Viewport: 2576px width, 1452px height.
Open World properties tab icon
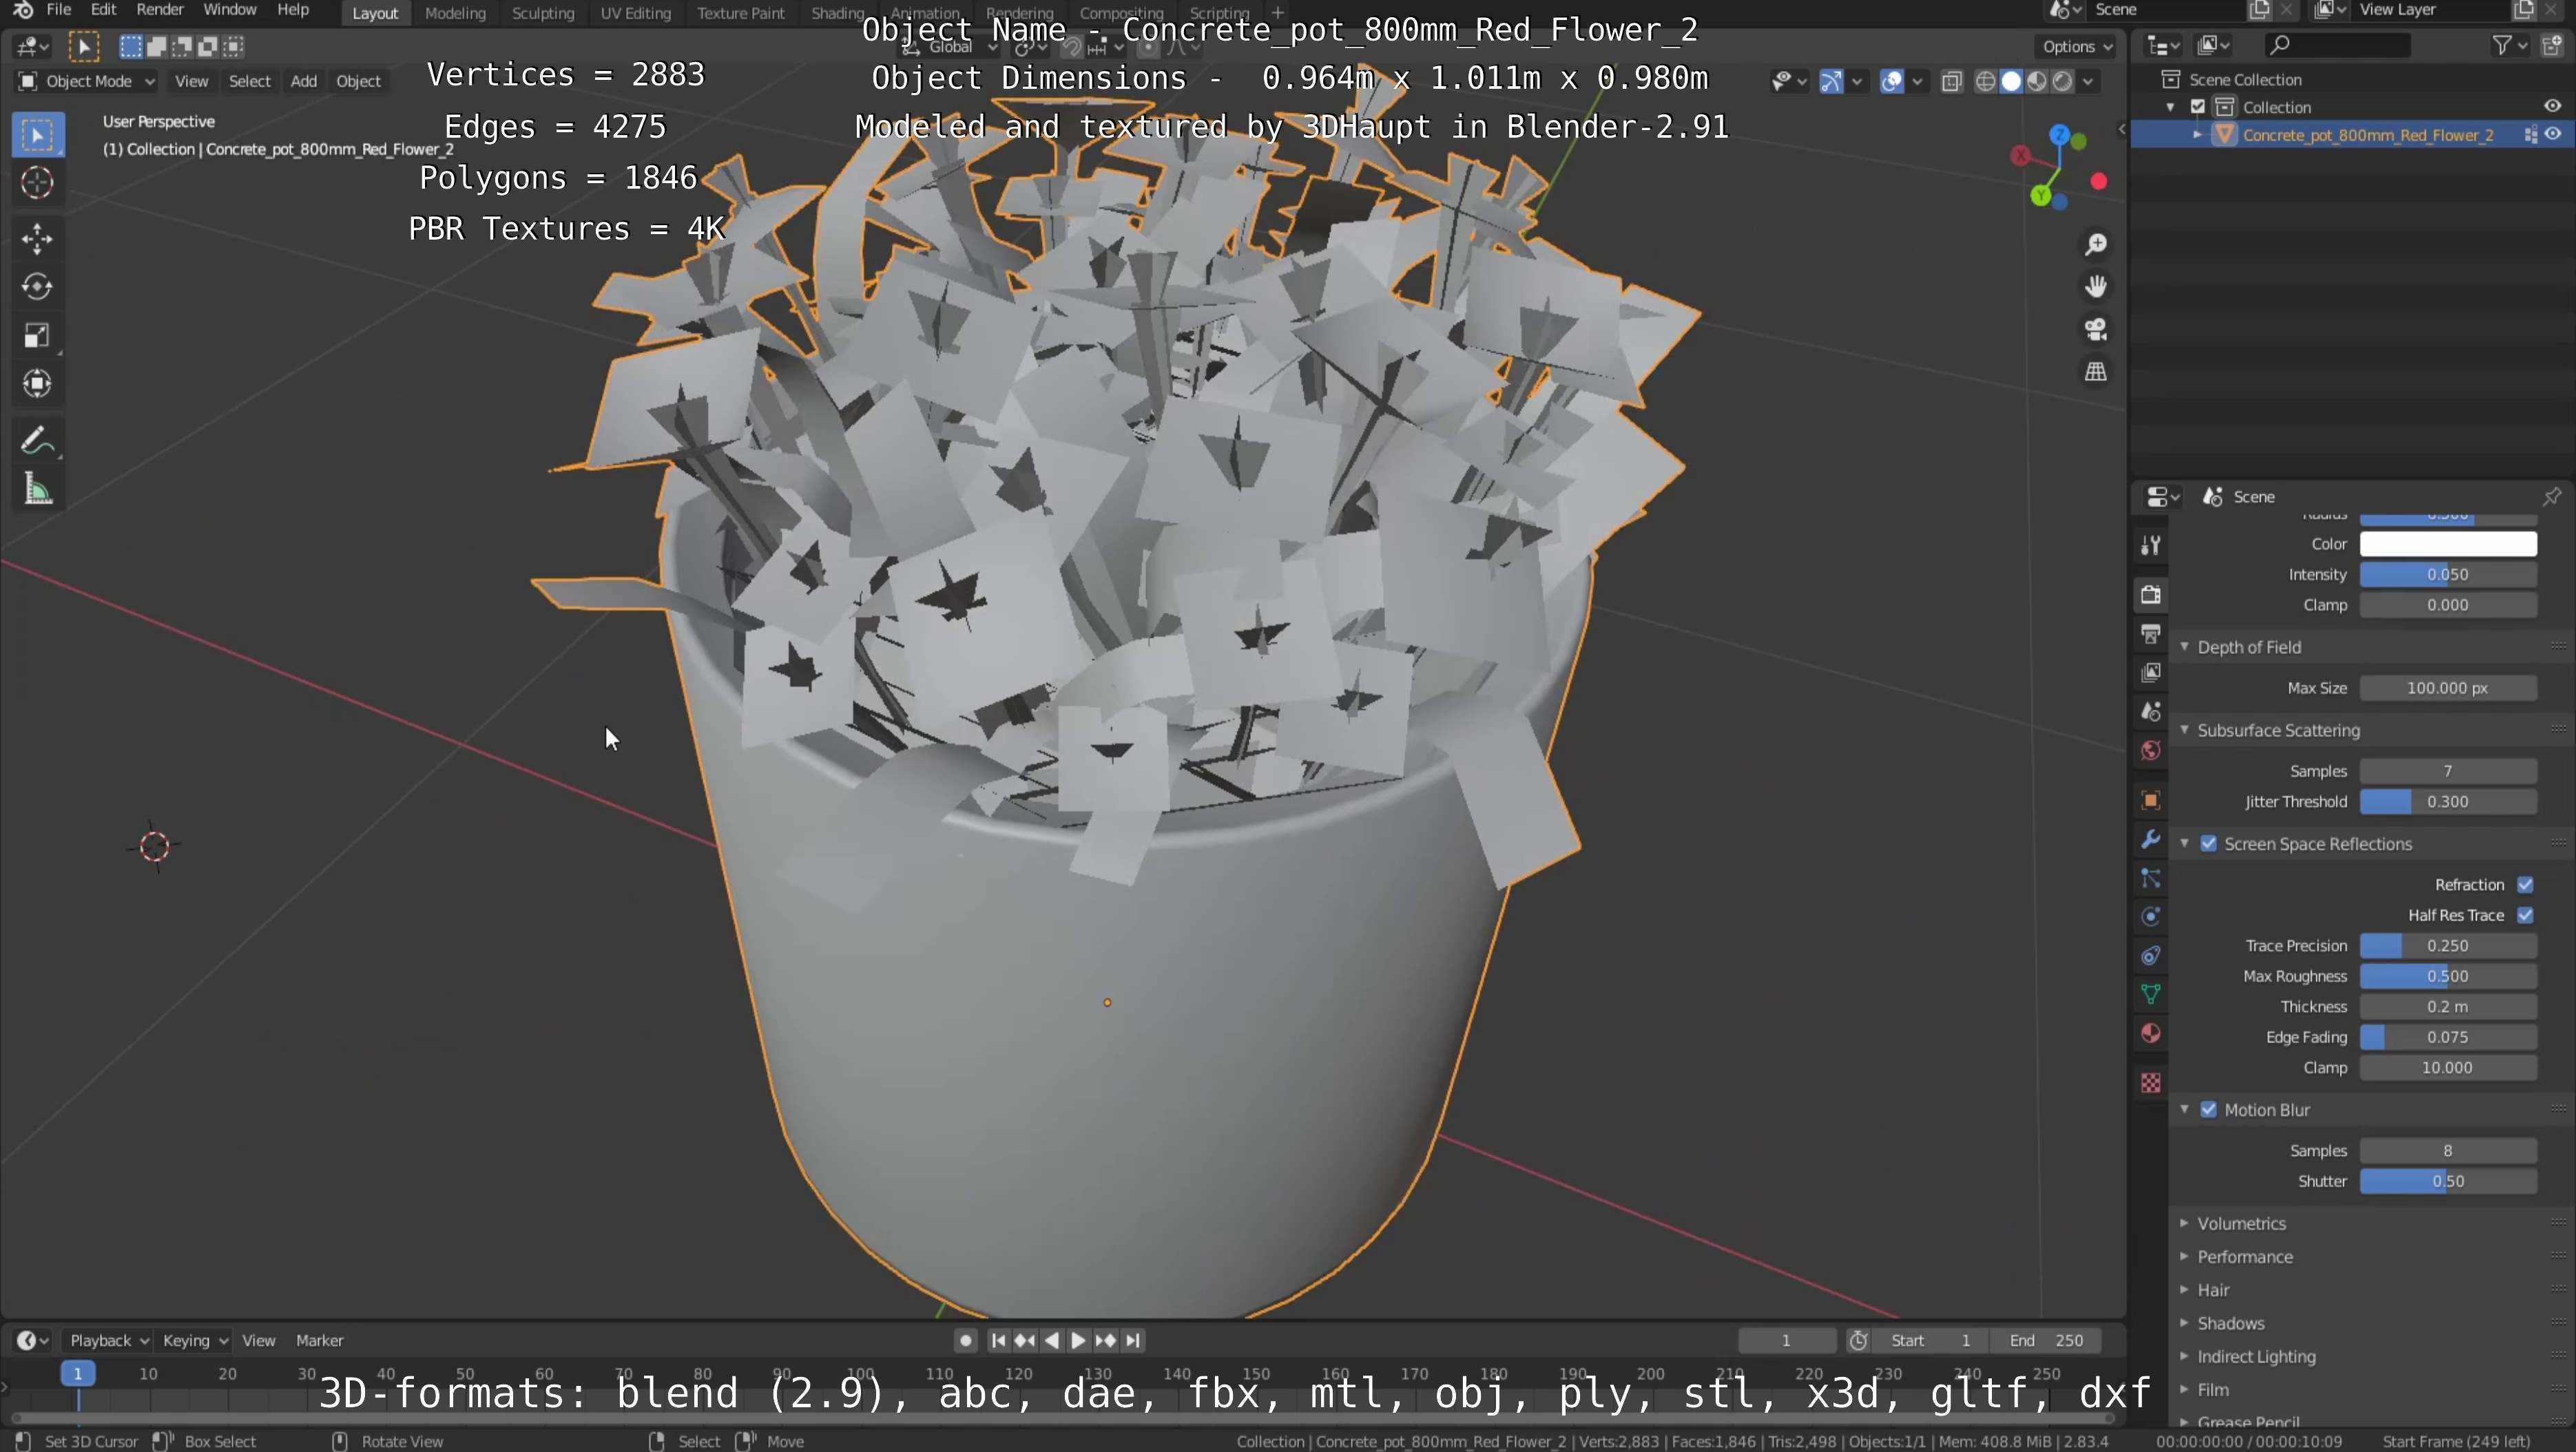[x=2150, y=750]
